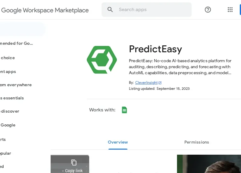Open the Editor's choice sidebar category
241x173 pixels.
[8, 58]
